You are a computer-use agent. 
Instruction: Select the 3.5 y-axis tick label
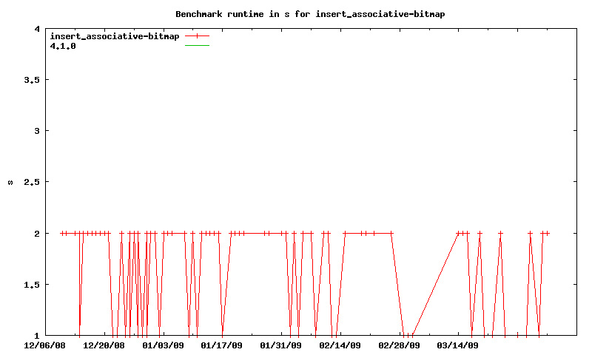pyautogui.click(x=30, y=80)
